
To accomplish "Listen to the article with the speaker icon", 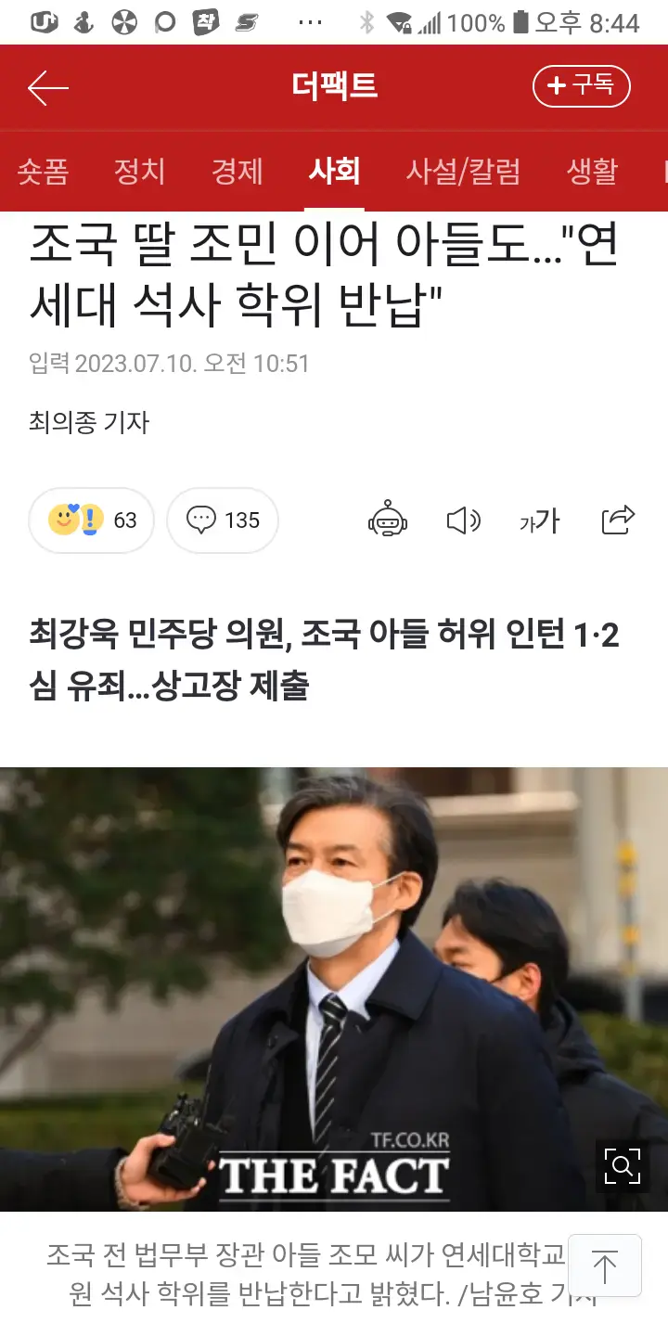I will [x=463, y=520].
